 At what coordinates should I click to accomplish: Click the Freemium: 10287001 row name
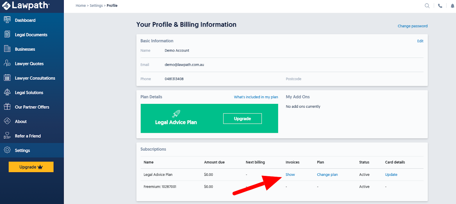(x=160, y=187)
